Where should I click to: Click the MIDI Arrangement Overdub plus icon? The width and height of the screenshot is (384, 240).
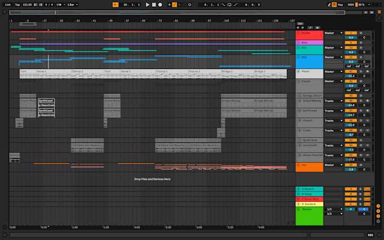coord(169,5)
